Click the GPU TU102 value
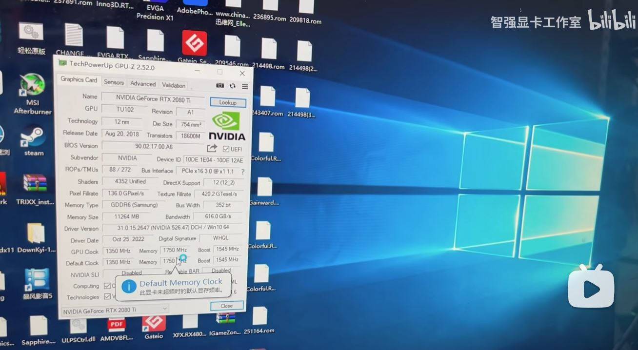 [125, 110]
